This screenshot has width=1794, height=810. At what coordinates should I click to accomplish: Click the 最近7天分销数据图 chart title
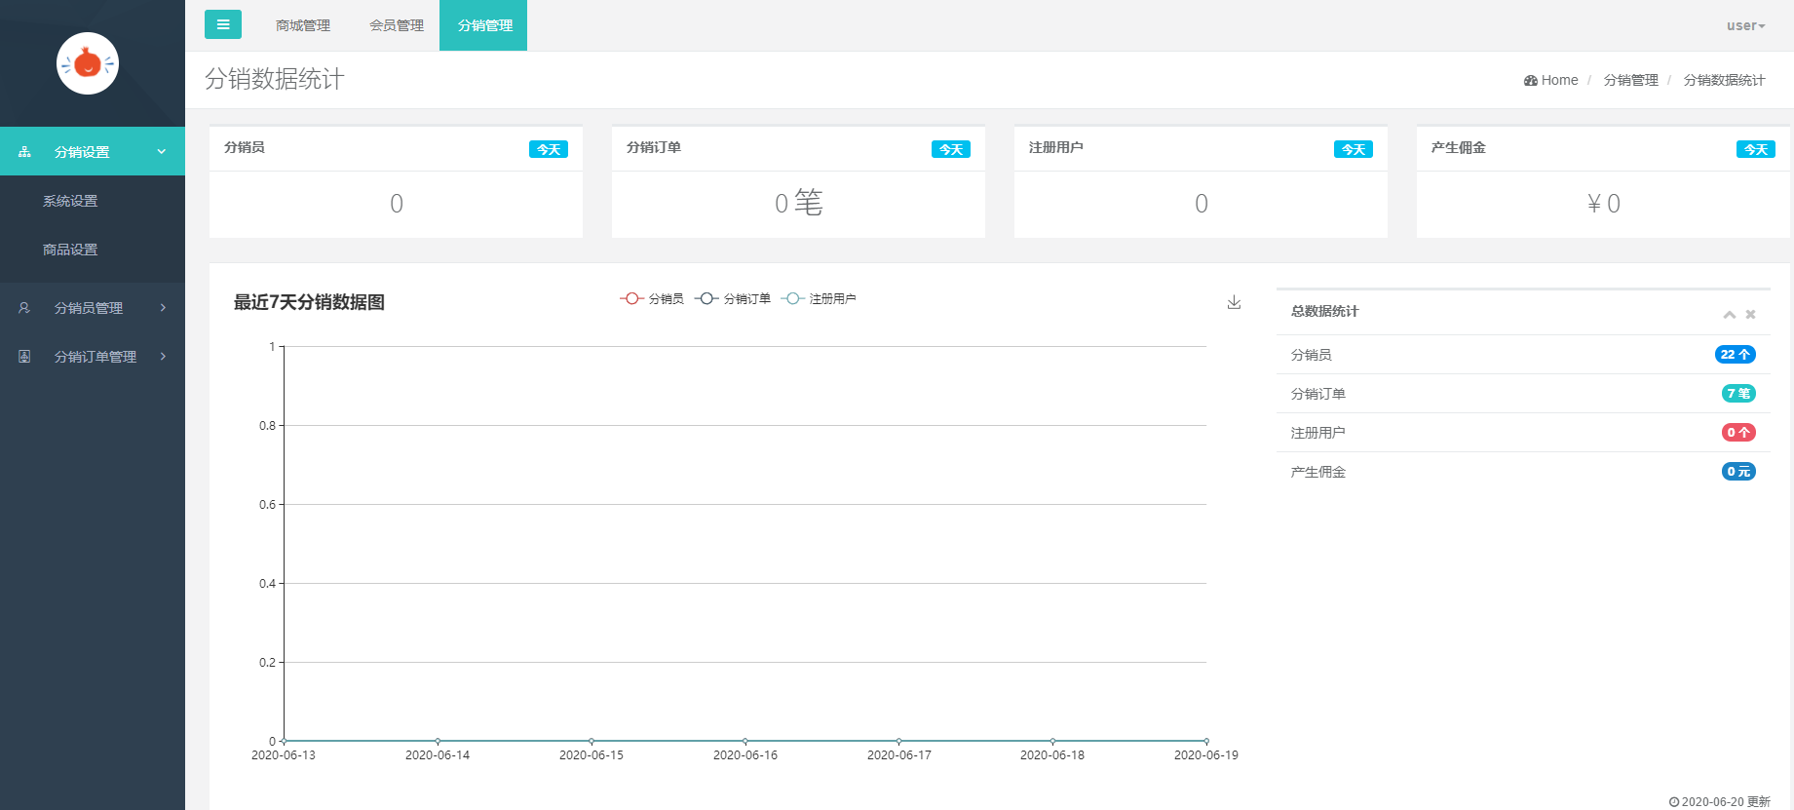tap(309, 302)
